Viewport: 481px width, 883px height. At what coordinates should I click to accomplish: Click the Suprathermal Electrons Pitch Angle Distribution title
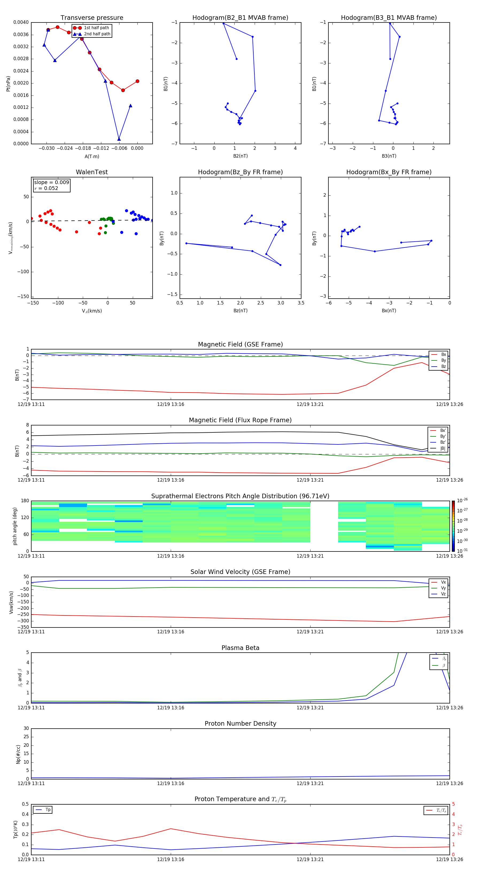(240, 496)
